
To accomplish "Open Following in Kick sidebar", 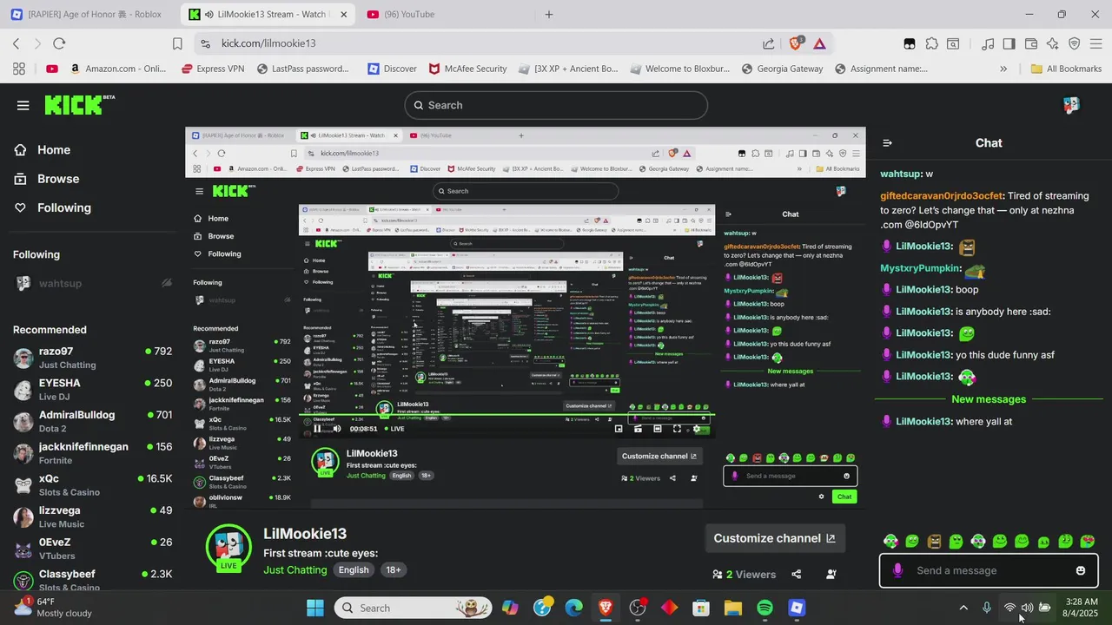I will click(52, 207).
